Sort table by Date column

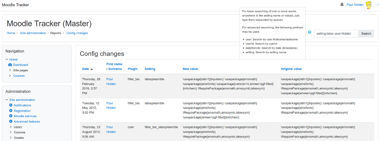pos(86,69)
